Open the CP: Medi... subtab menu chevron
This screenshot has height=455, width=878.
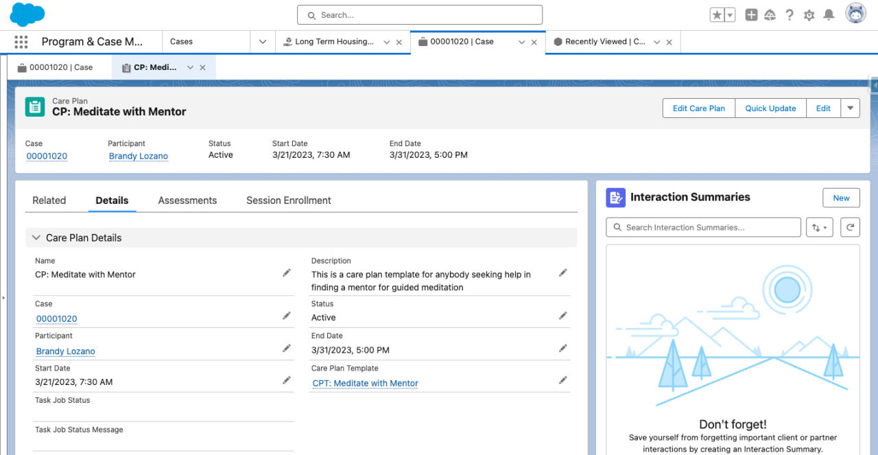[190, 67]
